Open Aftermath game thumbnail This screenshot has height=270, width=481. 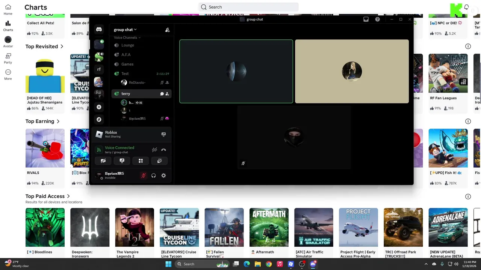pos(269,228)
